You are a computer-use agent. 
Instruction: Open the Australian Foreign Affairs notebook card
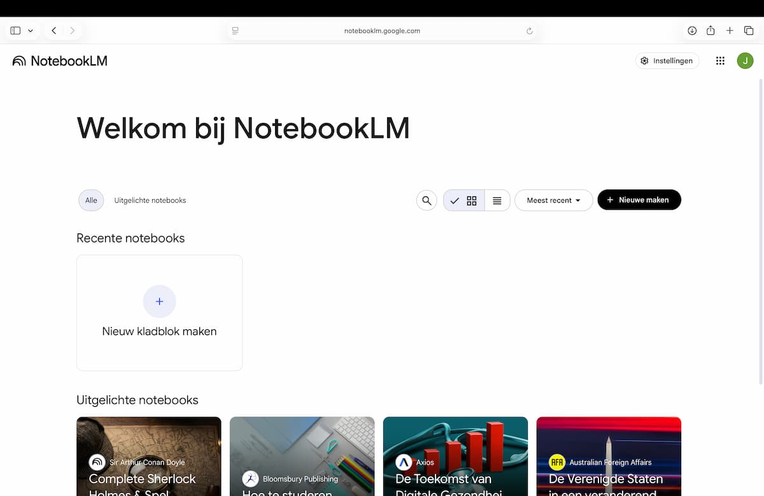[609, 457]
